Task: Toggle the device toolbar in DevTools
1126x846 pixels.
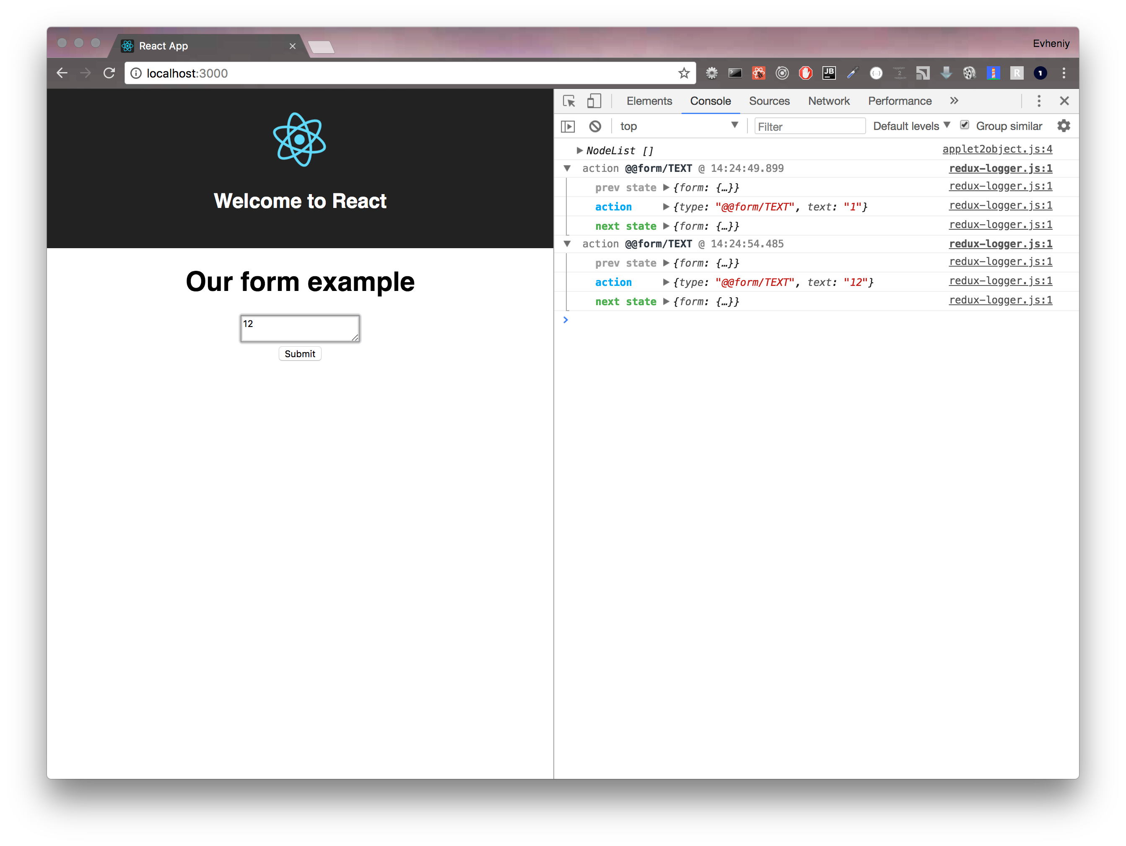Action: [594, 101]
